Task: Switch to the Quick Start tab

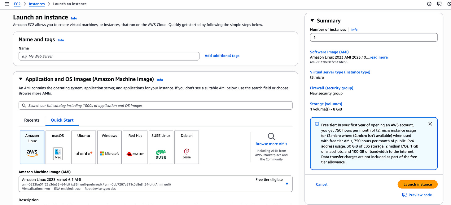Action: 62,120
